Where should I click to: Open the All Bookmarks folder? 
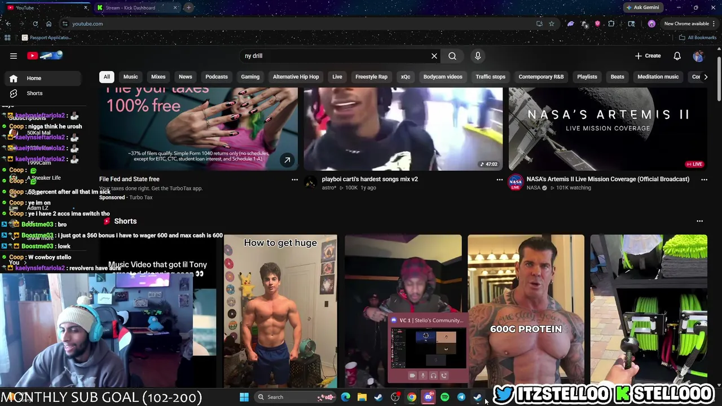click(698, 38)
